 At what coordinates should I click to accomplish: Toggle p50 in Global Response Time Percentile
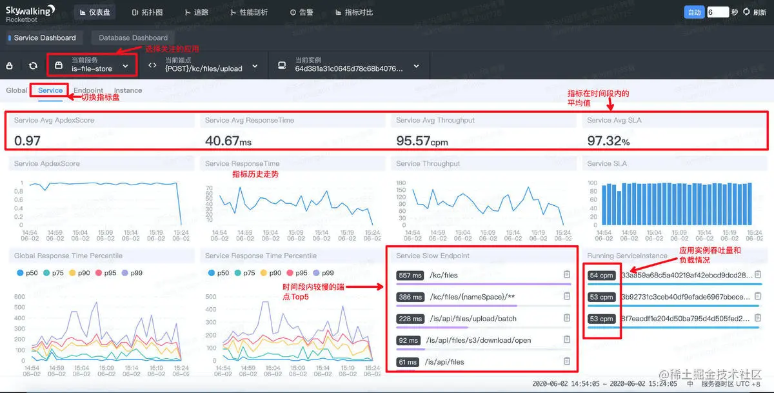(x=27, y=273)
